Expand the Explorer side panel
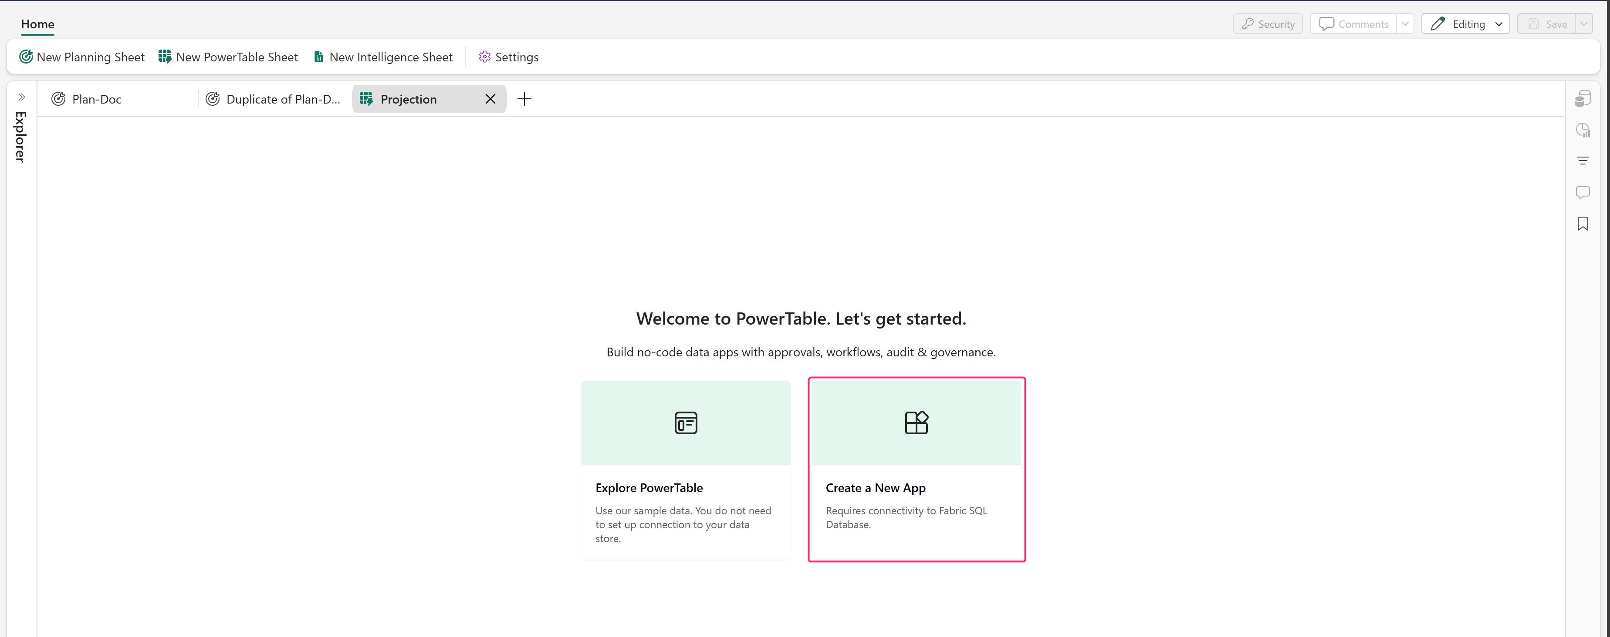Image resolution: width=1610 pixels, height=637 pixels. coord(21,97)
